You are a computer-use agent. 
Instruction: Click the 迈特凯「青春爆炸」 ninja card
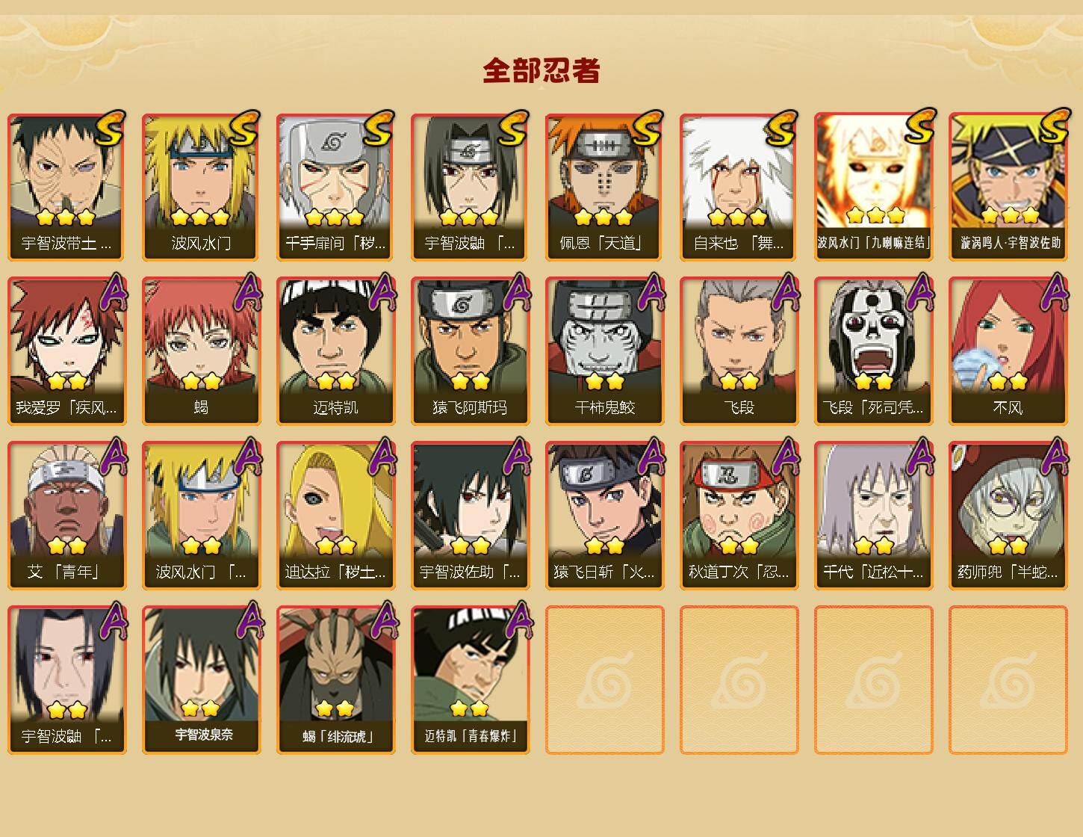click(x=470, y=680)
